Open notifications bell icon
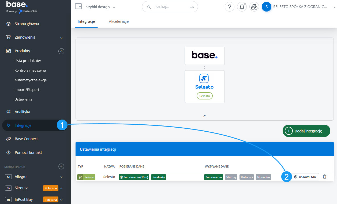 pyautogui.click(x=242, y=7)
